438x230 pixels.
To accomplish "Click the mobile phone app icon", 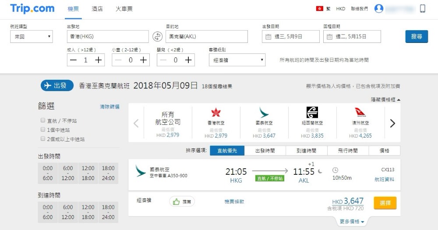I will (423, 9).
